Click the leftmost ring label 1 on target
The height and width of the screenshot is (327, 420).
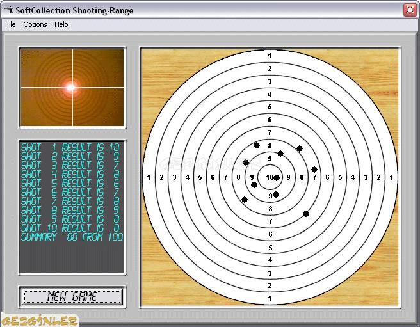pyautogui.click(x=149, y=177)
